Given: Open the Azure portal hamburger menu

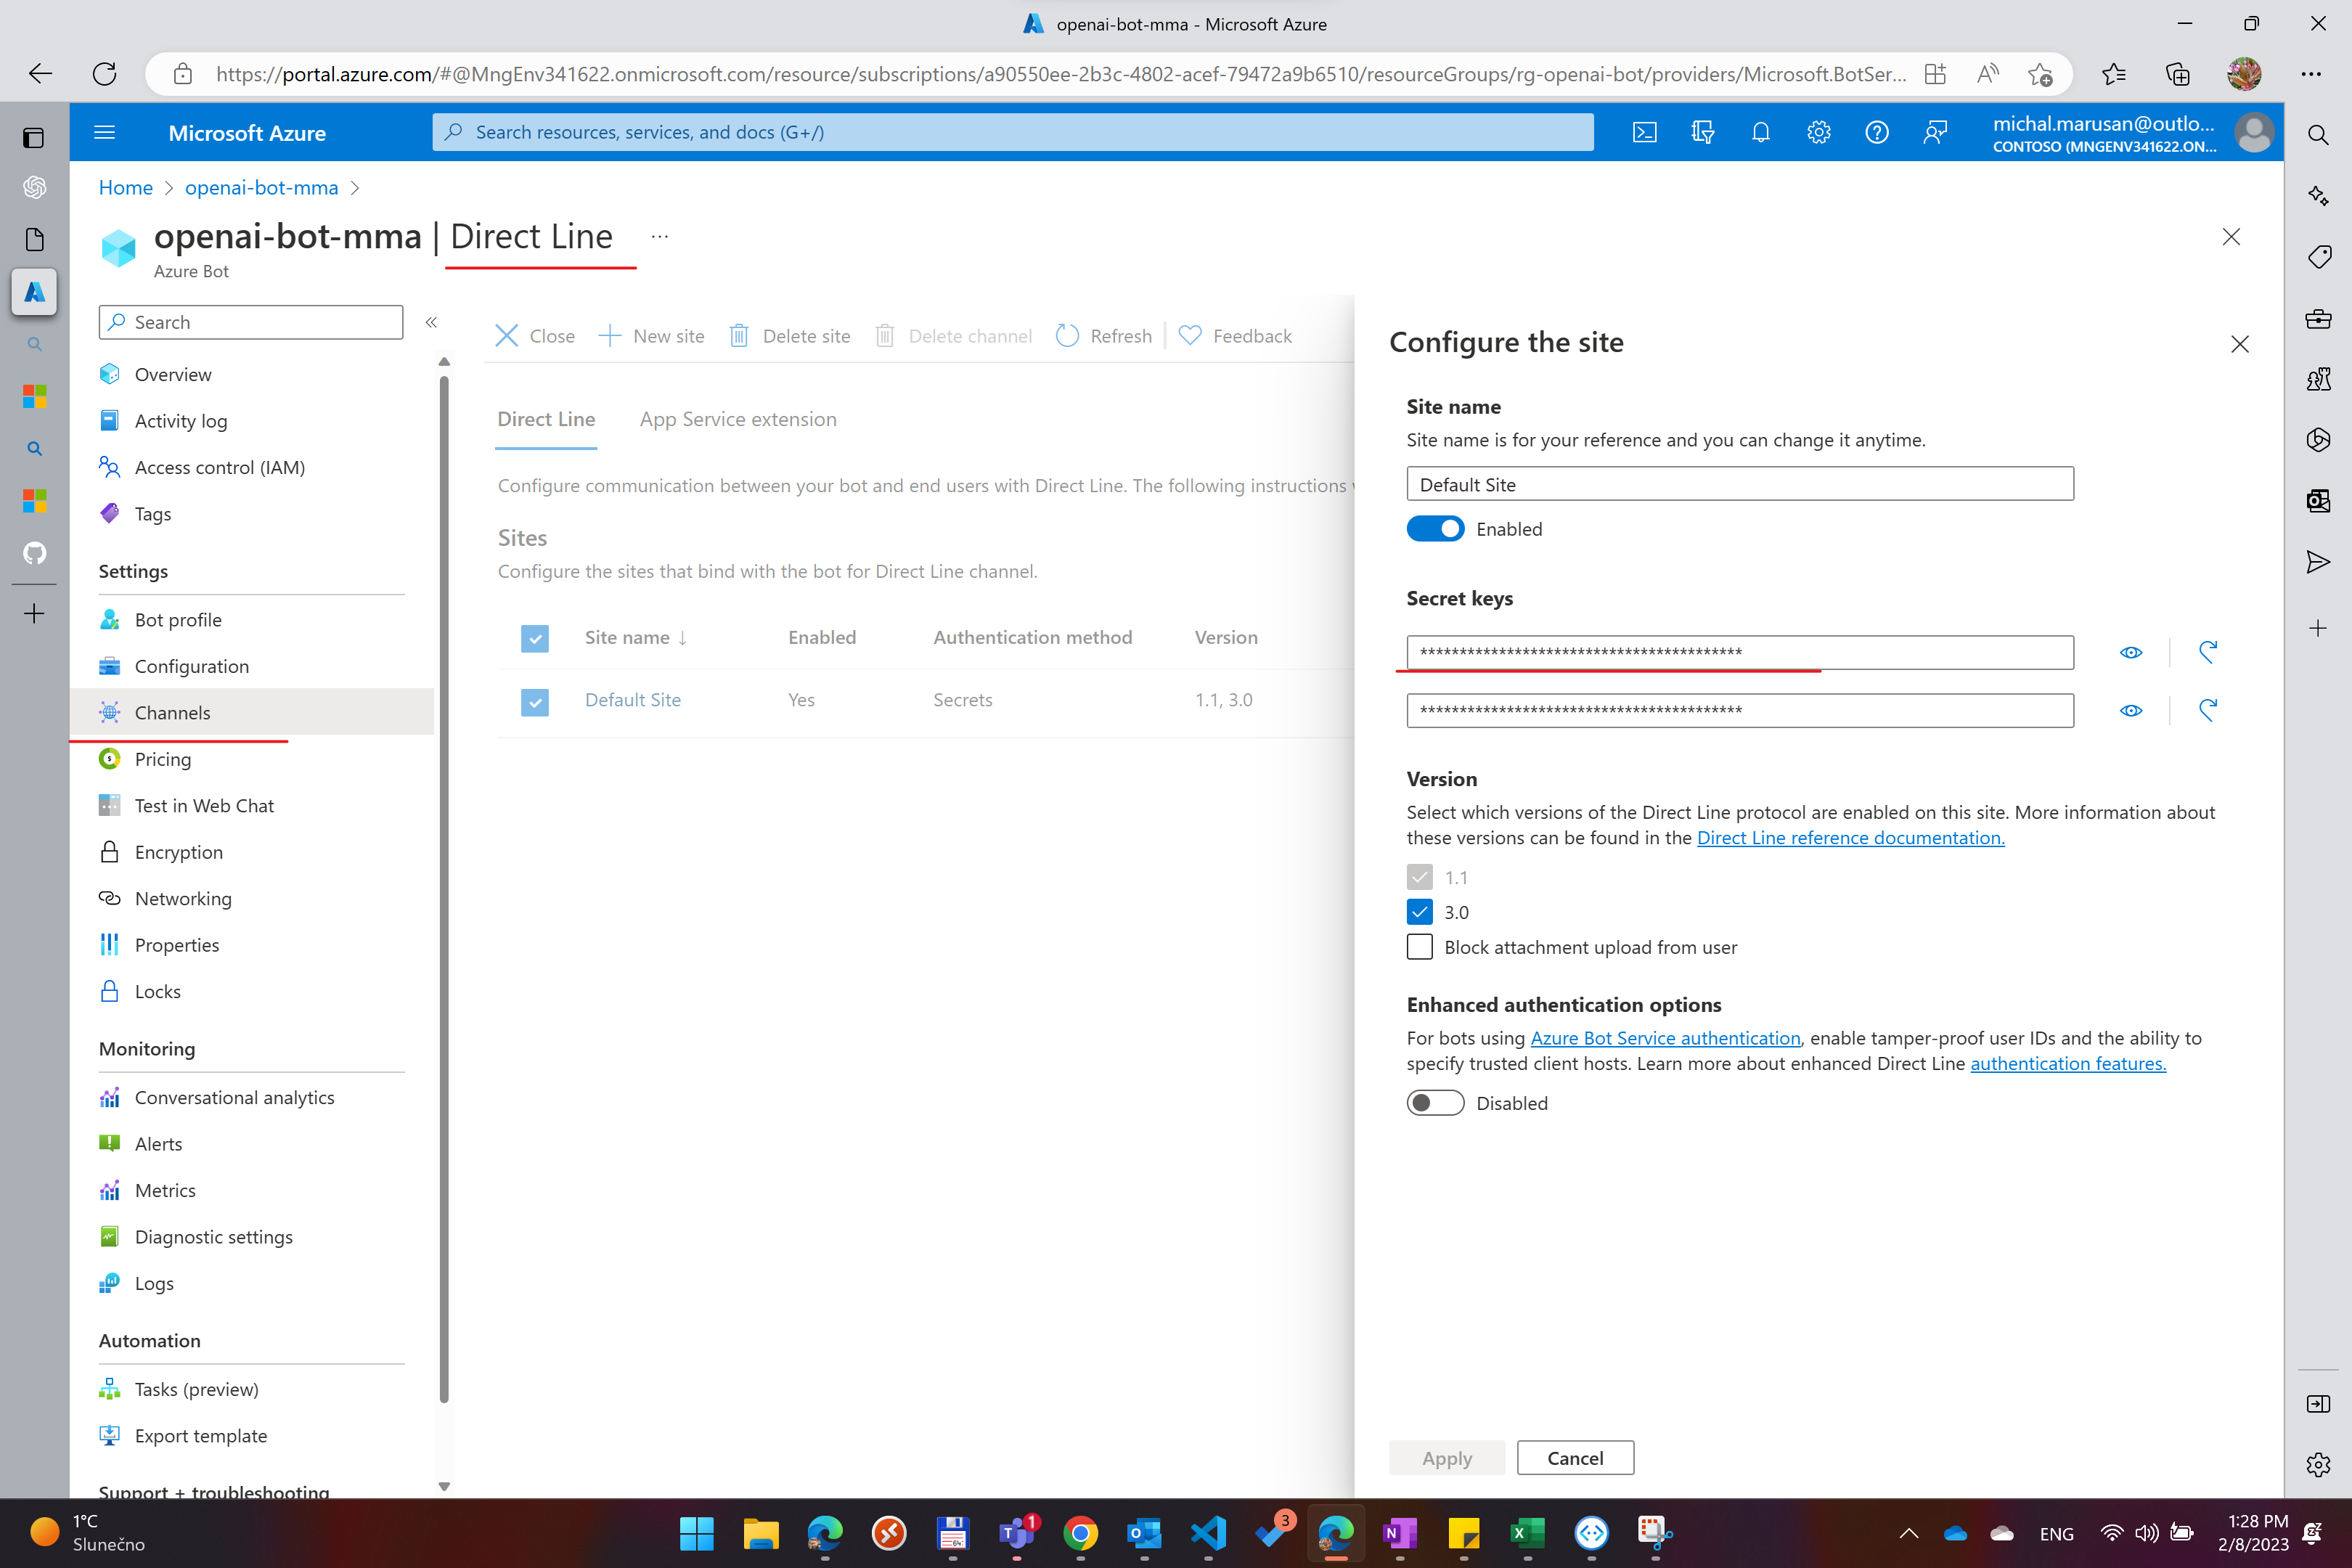Looking at the screenshot, I should [104, 132].
